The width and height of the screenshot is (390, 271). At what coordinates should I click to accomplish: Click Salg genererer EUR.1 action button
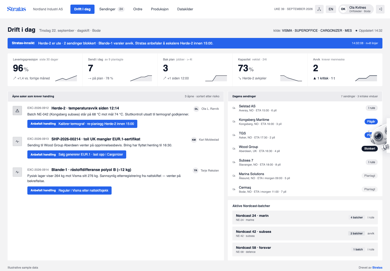click(77, 154)
